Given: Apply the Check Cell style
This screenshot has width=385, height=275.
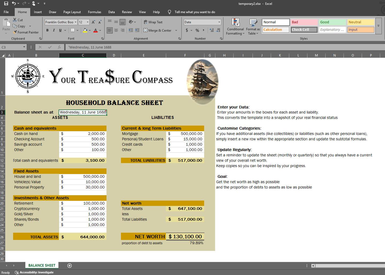Looking at the screenshot, I should [x=304, y=30].
